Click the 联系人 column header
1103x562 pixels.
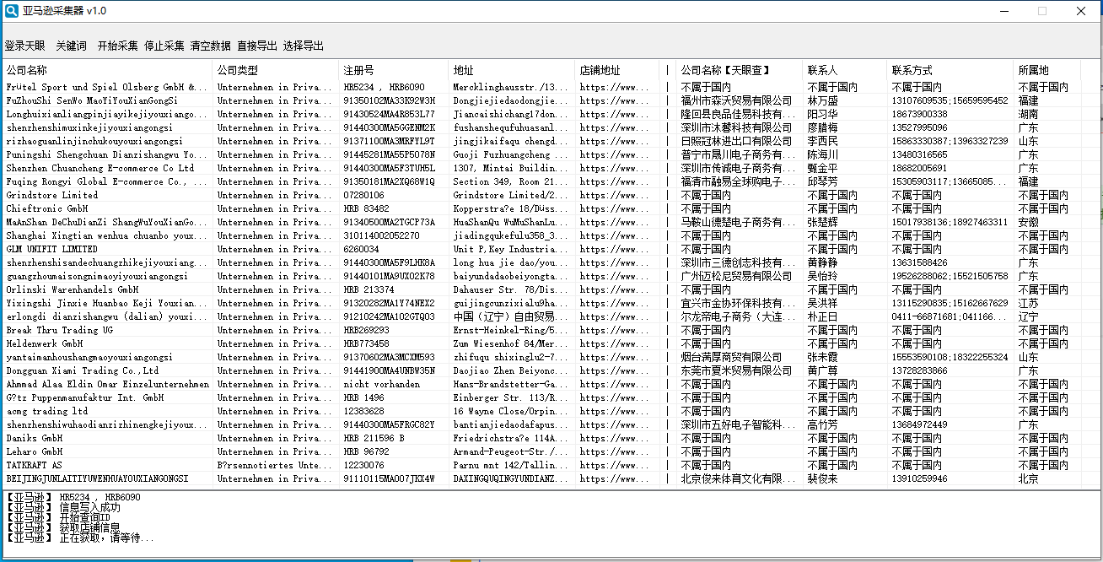tap(845, 70)
